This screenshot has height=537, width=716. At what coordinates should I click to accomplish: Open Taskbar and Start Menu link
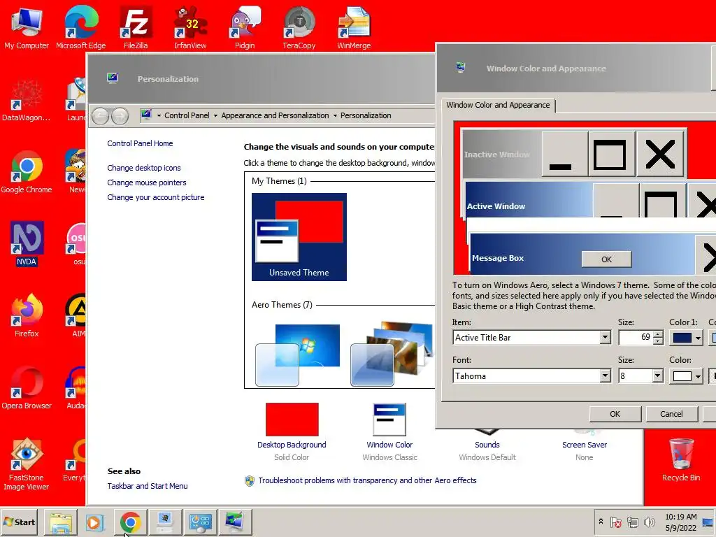coord(148,486)
